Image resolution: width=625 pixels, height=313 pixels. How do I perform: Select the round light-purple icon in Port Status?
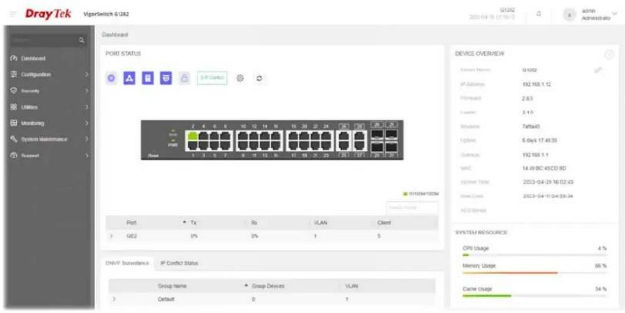[x=111, y=79]
